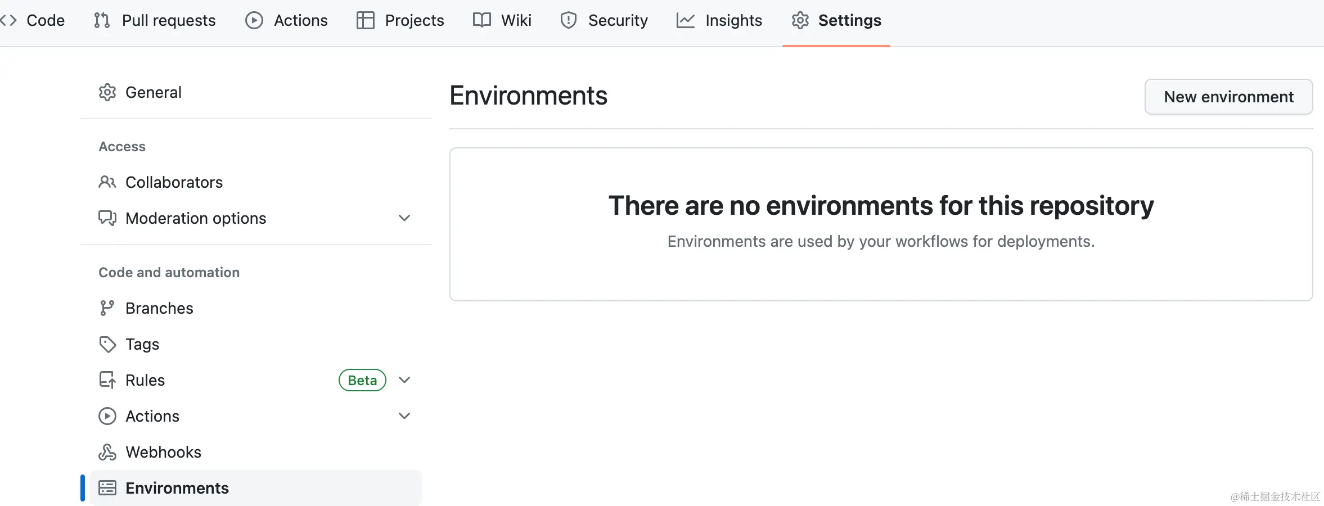Go to Branches settings

(x=256, y=308)
